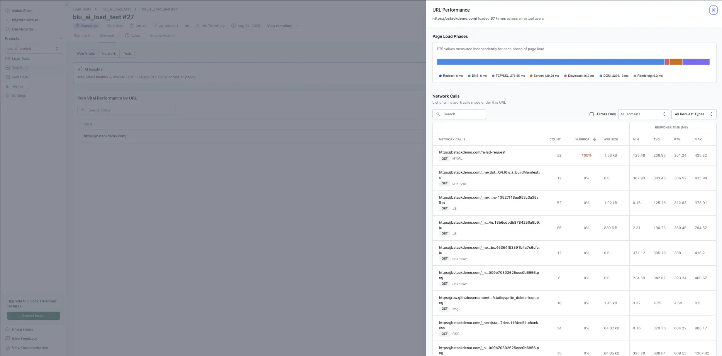Switch to the Engine Health tab

tap(162, 35)
